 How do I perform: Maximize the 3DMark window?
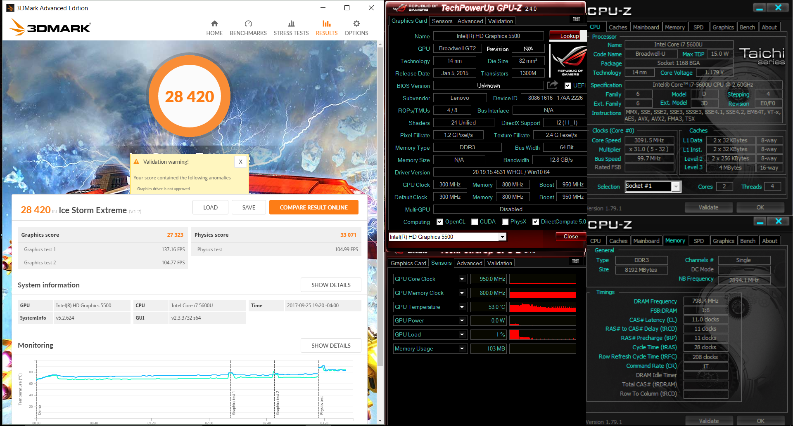347,8
